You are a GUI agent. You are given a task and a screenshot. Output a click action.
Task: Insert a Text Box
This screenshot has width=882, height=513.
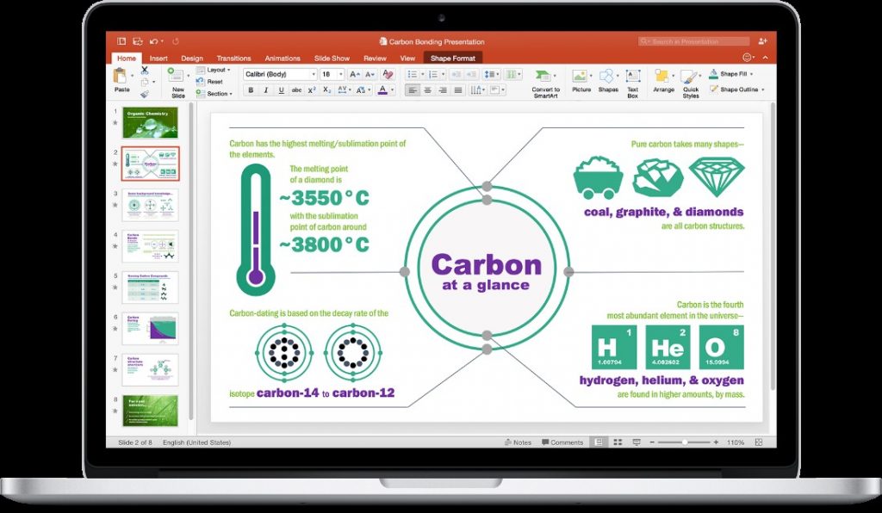(x=632, y=76)
